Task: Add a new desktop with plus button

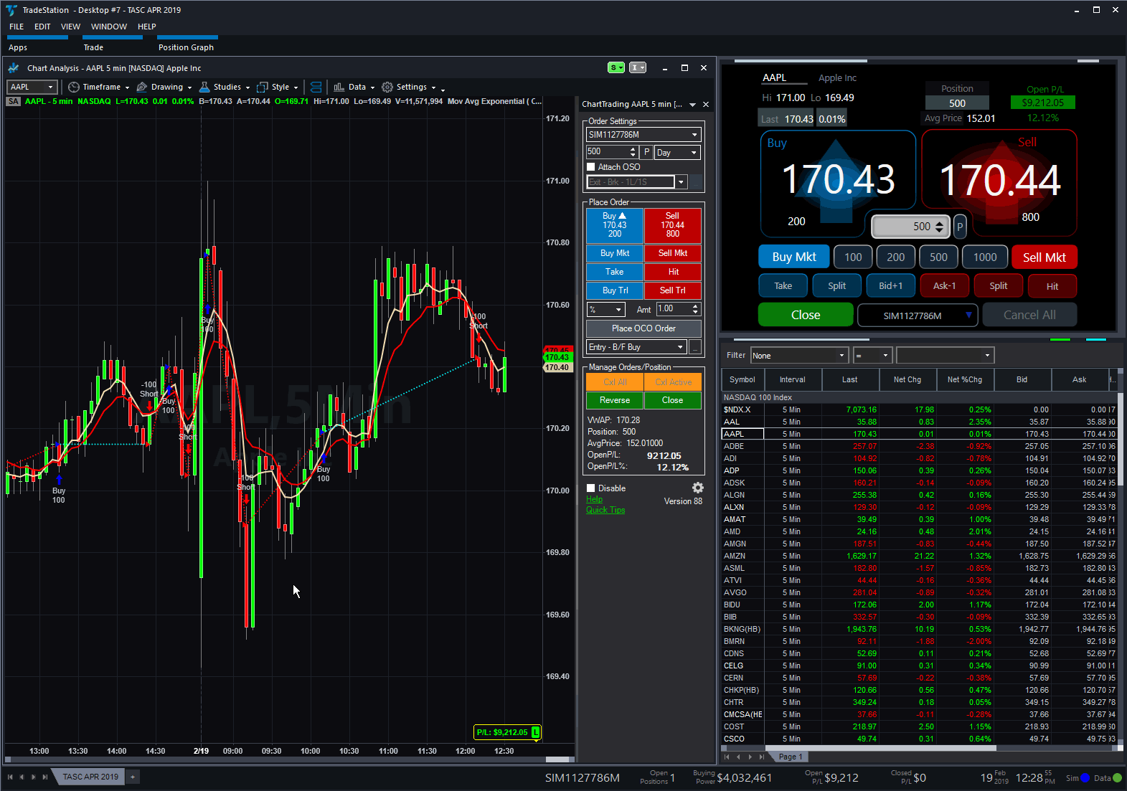Action: (133, 777)
